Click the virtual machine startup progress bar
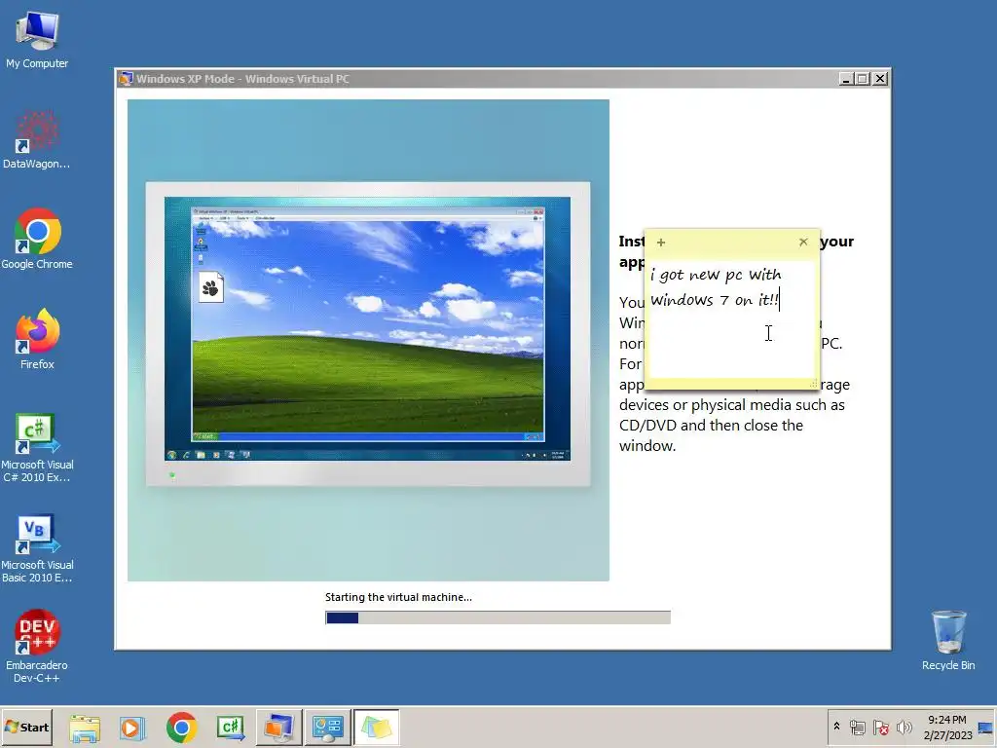Screen dimensions: 997x748 pyautogui.click(x=498, y=617)
